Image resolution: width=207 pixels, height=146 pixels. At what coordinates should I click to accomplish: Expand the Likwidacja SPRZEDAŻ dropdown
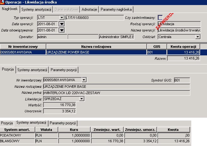click(81, 99)
